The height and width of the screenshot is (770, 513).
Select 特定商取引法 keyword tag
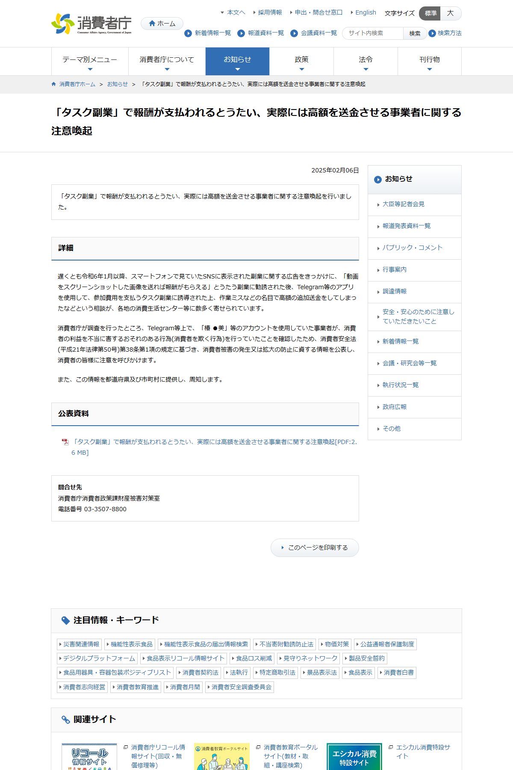[276, 673]
